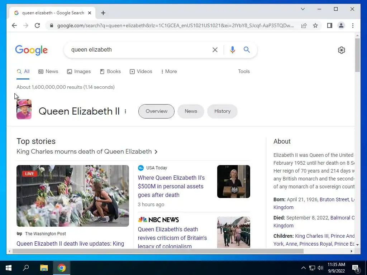
Task: Reload the current page
Action: pyautogui.click(x=37, y=25)
